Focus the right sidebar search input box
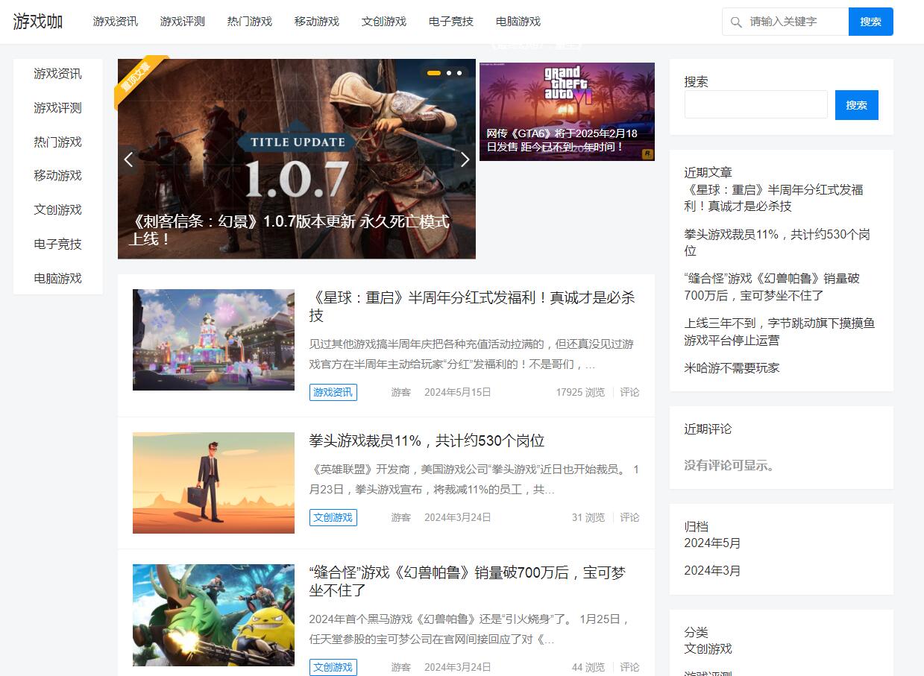The width and height of the screenshot is (924, 676). 756,104
